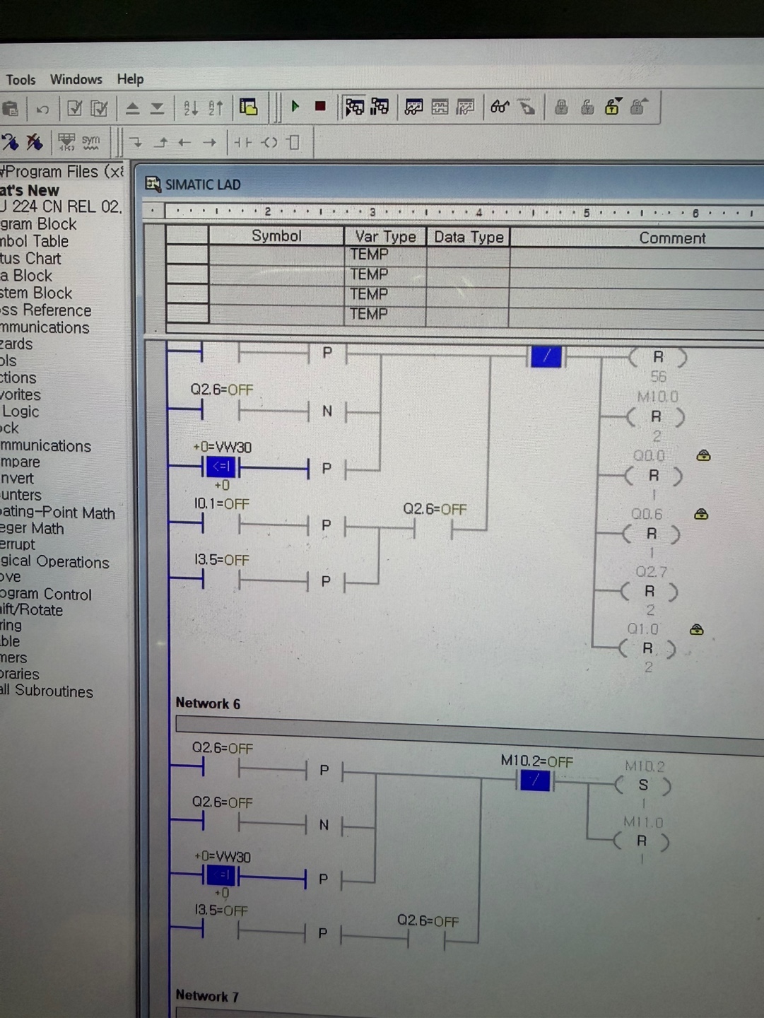
Task: Insert a coil with the coil icon
Action: tap(269, 142)
